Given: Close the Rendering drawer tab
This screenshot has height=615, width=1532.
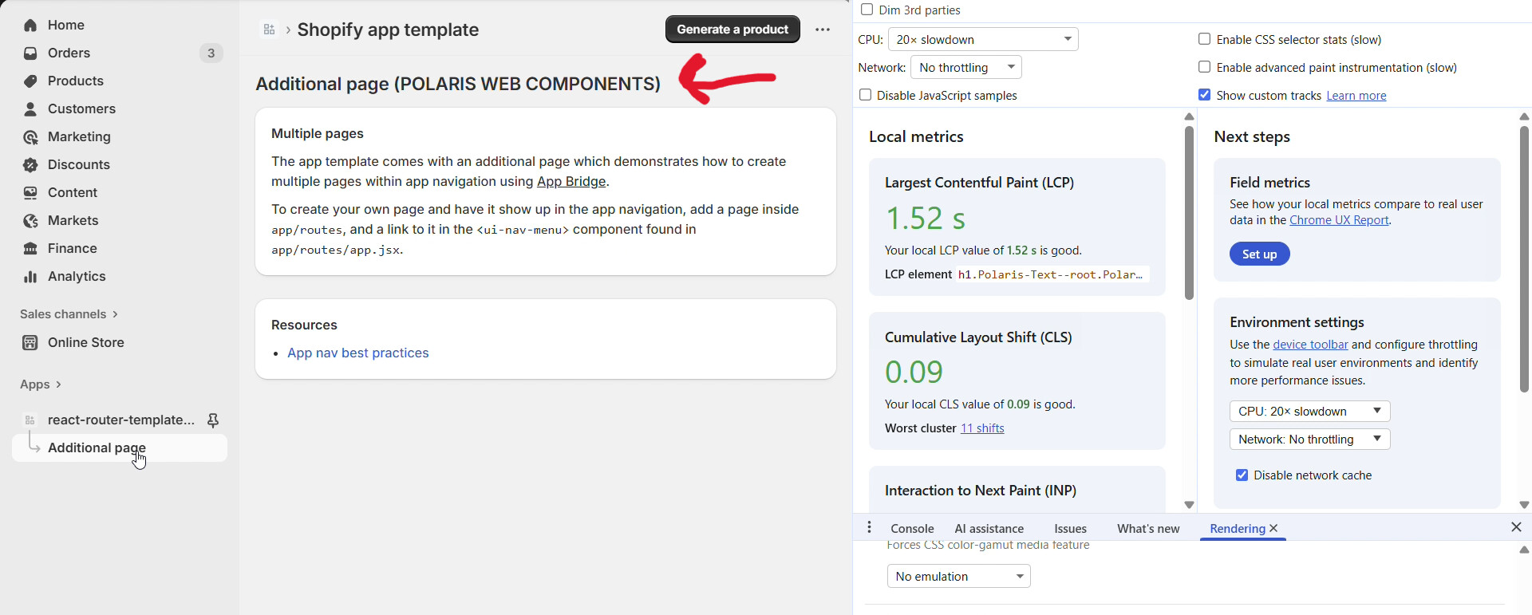Looking at the screenshot, I should (x=1273, y=528).
